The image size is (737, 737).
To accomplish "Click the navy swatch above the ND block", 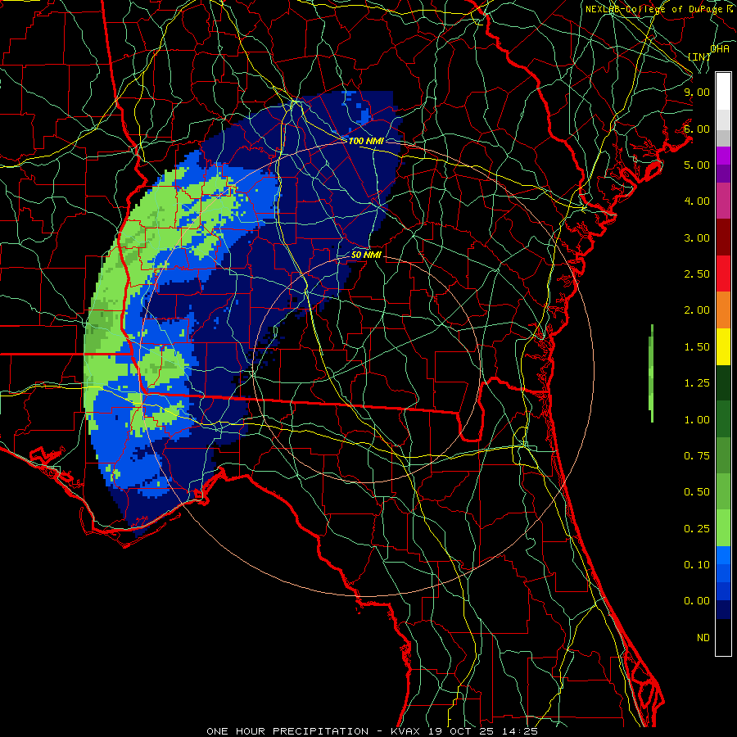I will click(723, 610).
